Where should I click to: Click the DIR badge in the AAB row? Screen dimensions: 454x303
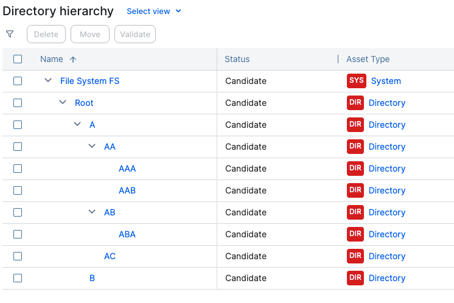(355, 190)
